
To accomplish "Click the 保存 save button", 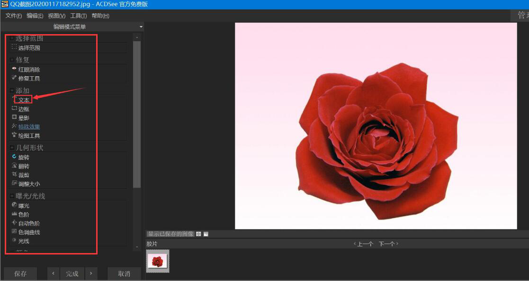I will (20, 273).
